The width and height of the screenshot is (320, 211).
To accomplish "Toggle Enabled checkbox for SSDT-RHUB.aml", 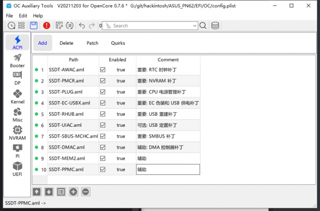I will pyautogui.click(x=102, y=114).
